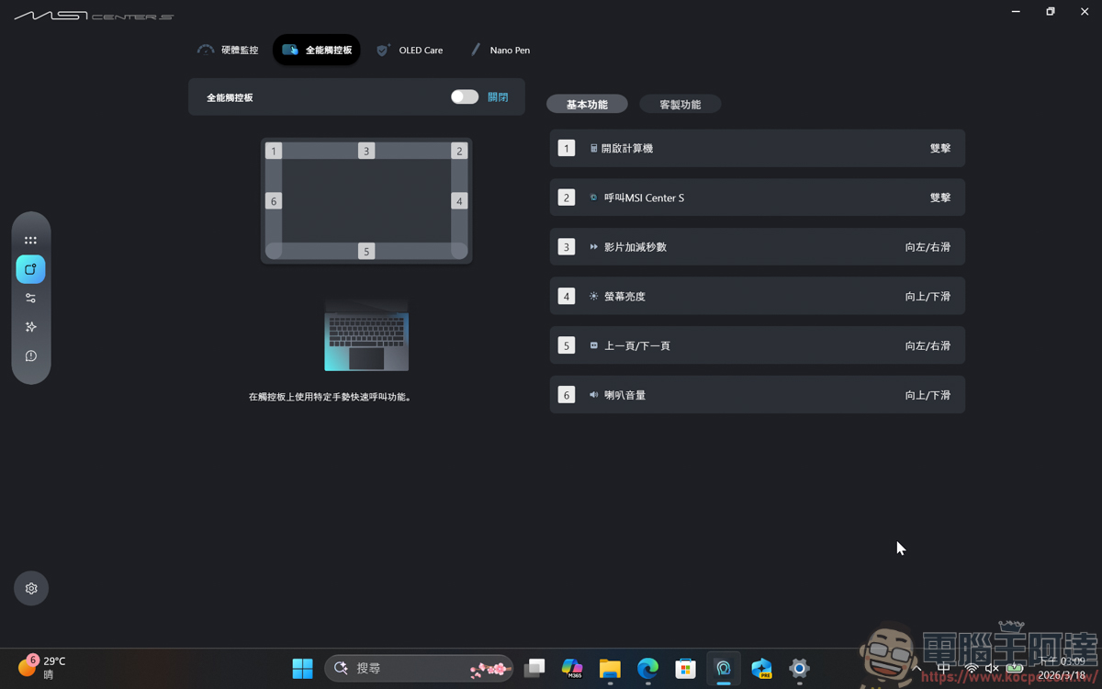
Task: Click the calculator icon beside 開啟計算機
Action: (x=592, y=147)
